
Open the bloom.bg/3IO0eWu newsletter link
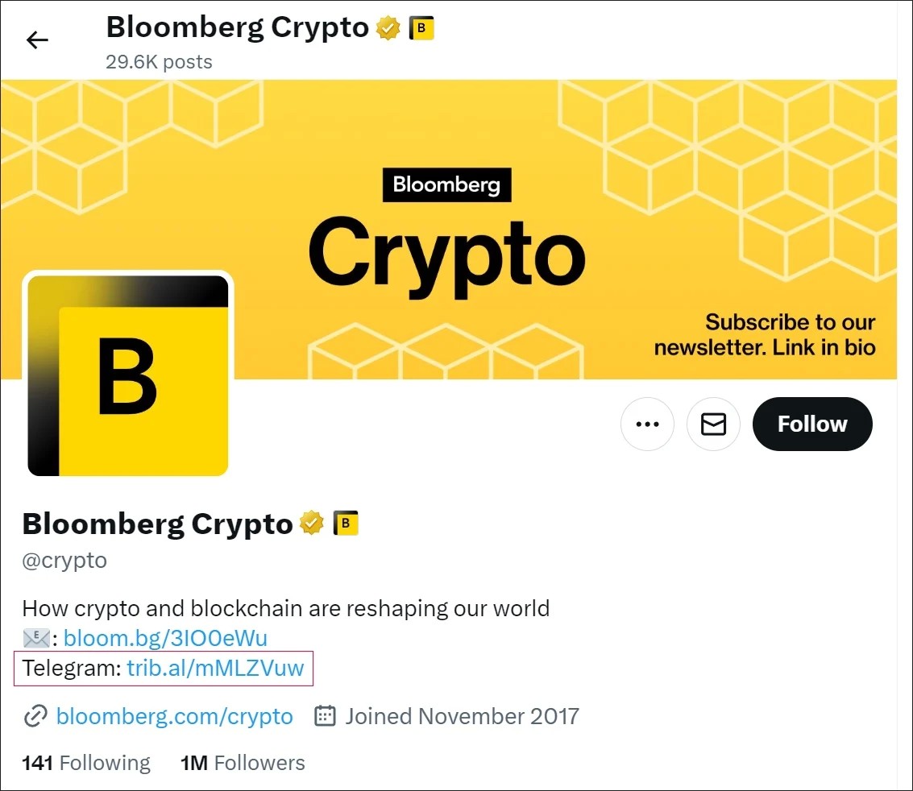[165, 639]
